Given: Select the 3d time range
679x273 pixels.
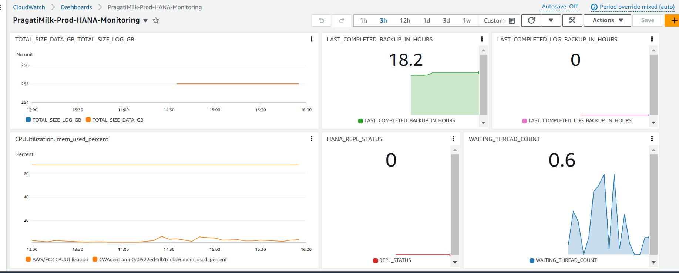Looking at the screenshot, I should (446, 21).
